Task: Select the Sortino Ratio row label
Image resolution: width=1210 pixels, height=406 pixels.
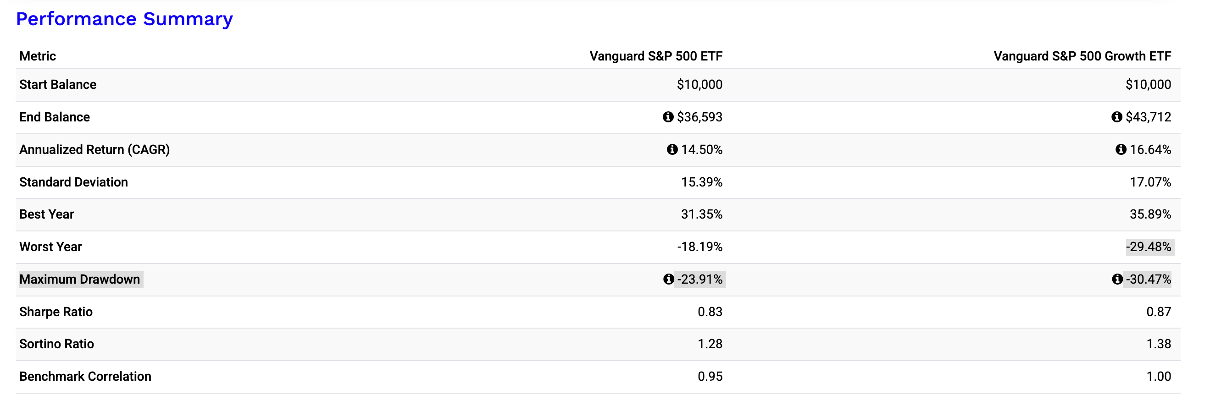Action: click(x=57, y=344)
